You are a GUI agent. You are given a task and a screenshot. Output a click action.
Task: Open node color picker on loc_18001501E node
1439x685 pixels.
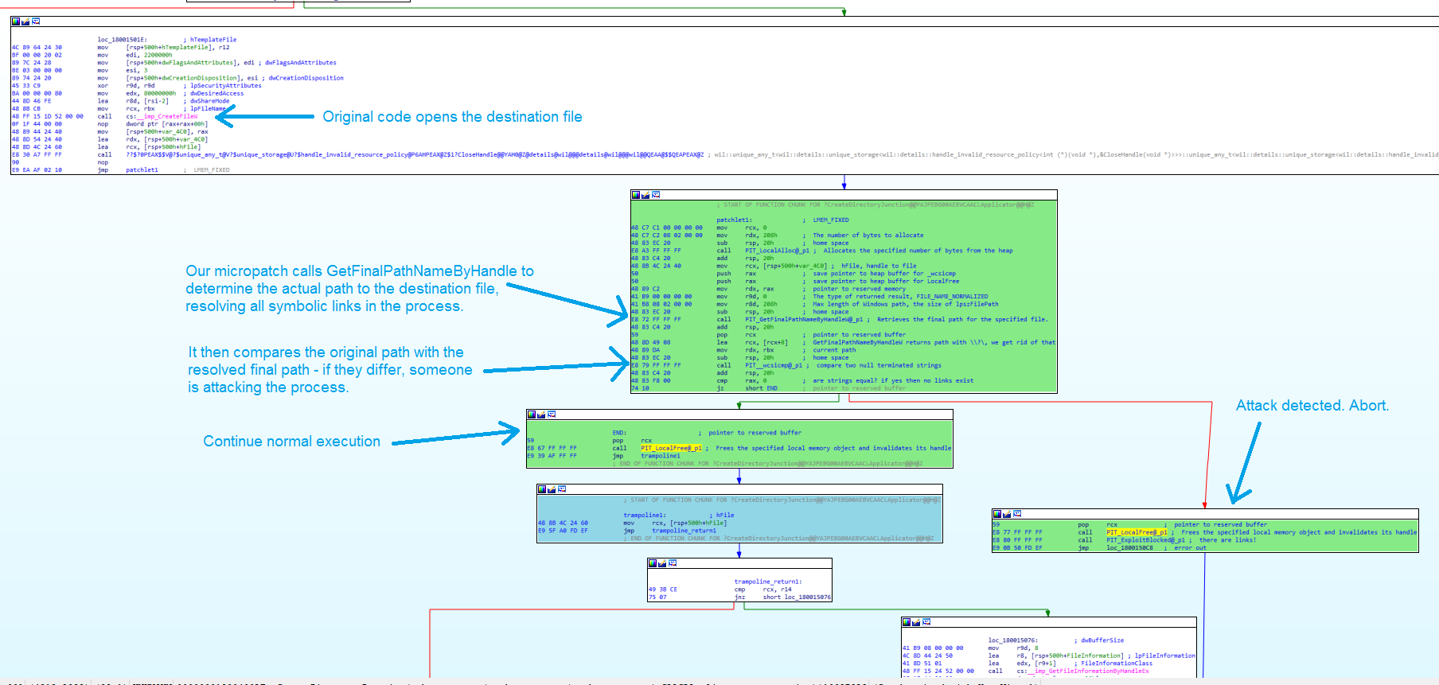(x=15, y=21)
